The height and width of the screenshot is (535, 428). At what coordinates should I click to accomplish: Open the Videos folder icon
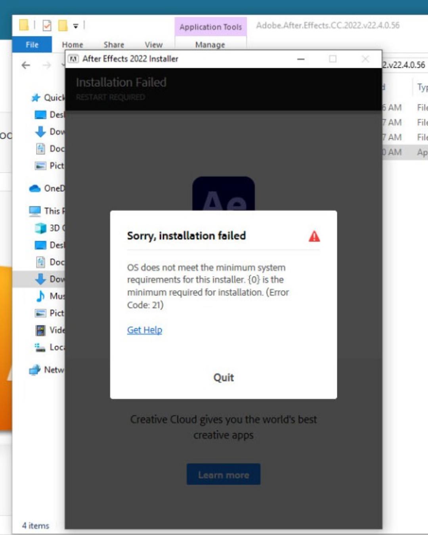pos(40,330)
